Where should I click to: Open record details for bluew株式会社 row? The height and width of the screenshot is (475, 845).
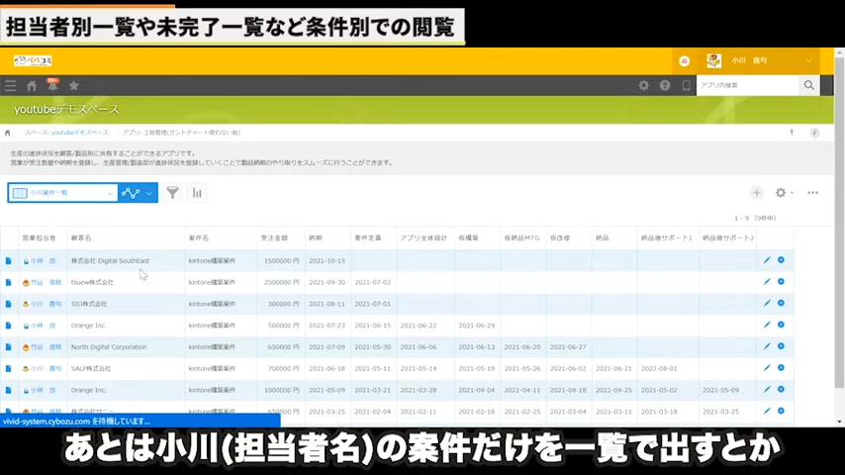(x=8, y=282)
